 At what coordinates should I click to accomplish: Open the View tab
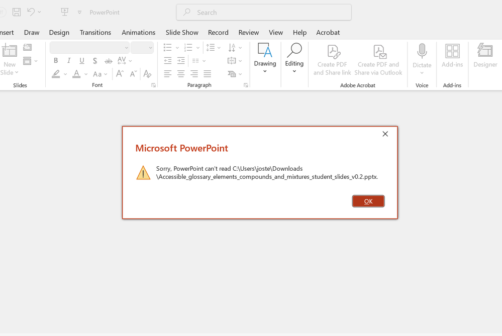[x=276, y=32]
